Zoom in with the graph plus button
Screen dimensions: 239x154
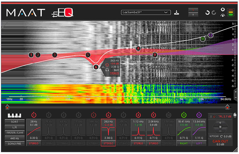coord(236,92)
